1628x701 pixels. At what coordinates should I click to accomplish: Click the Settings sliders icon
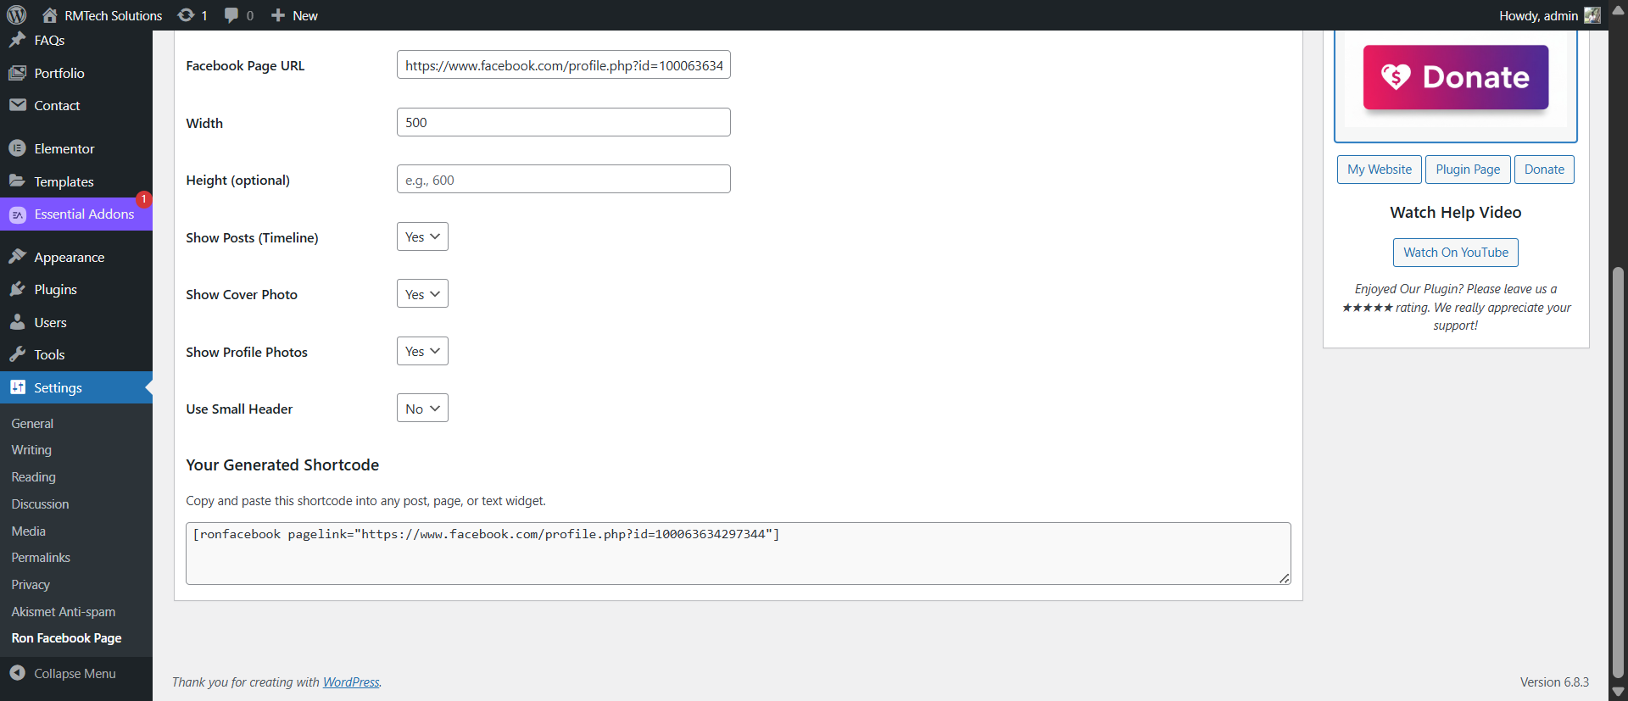coord(17,387)
